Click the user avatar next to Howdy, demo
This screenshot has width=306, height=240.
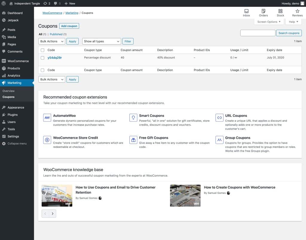pyautogui.click(x=302, y=3)
